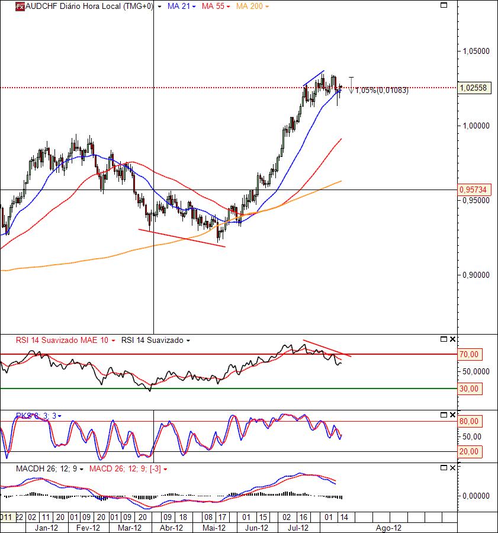Click the Fev-12 month on time axis
Screen dimensions: 498x533
[88, 528]
